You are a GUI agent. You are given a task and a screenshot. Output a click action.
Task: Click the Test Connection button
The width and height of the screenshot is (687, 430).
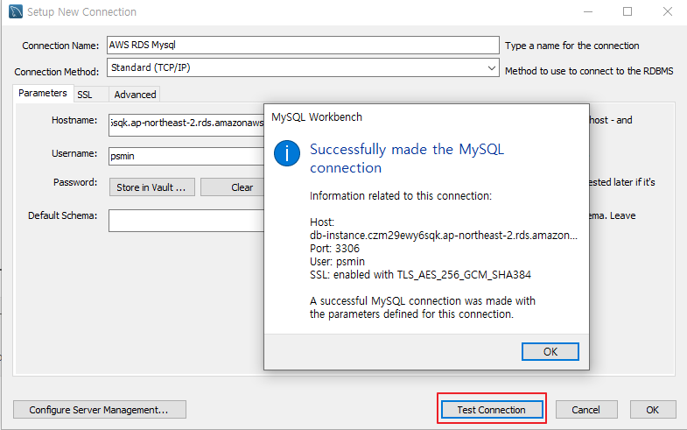(492, 409)
